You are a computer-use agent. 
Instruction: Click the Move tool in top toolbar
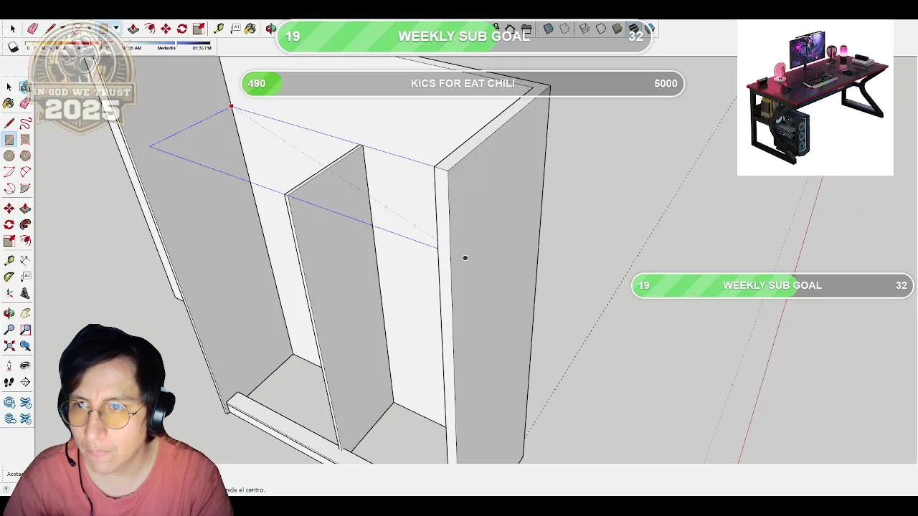(166, 29)
